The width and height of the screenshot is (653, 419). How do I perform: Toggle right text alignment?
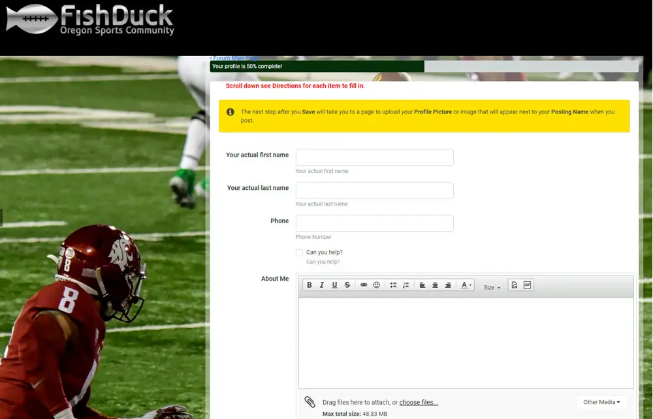point(448,285)
